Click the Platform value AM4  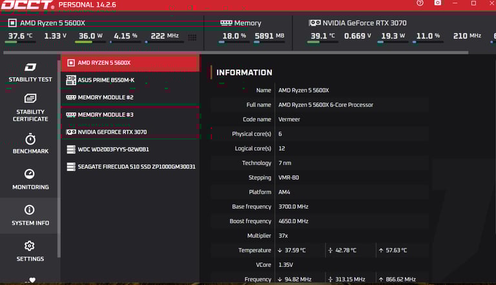[x=284, y=192]
